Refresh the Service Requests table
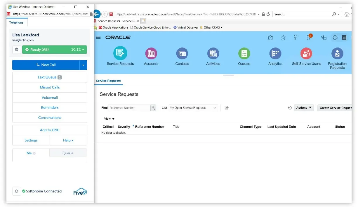This screenshot has height=207, width=358. [x=290, y=108]
